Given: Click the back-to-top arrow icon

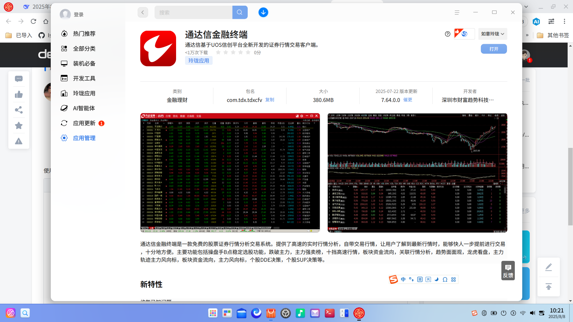Looking at the screenshot, I should click(549, 287).
